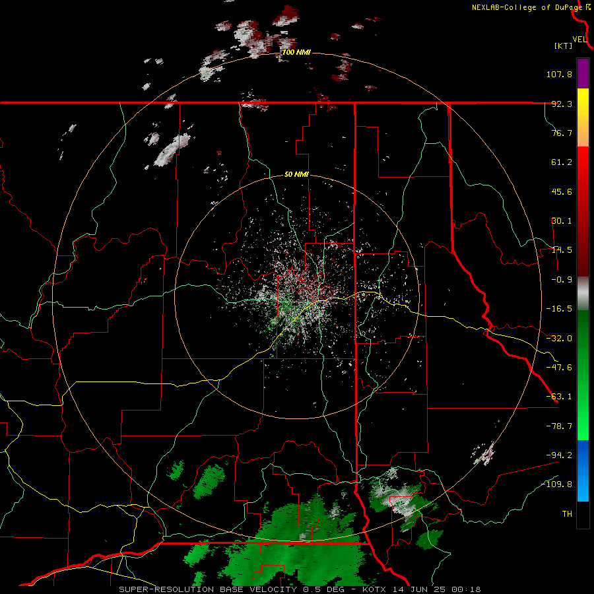The height and width of the screenshot is (594, 594).
Task: Pick the purple segment of the velocity color bar
Action: pos(583,73)
